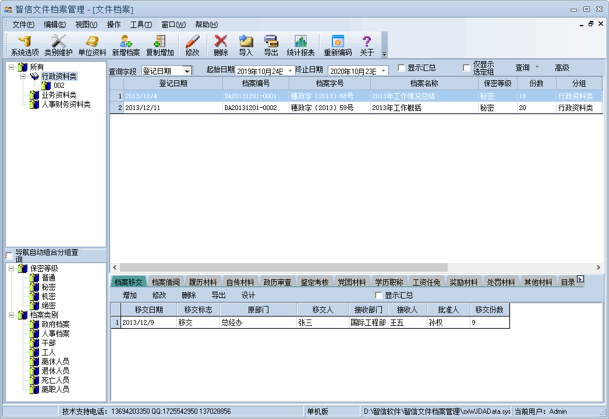Viewport: 609px width, 419px height.
Task: Select 退休人员 category node
Action: coord(55,371)
